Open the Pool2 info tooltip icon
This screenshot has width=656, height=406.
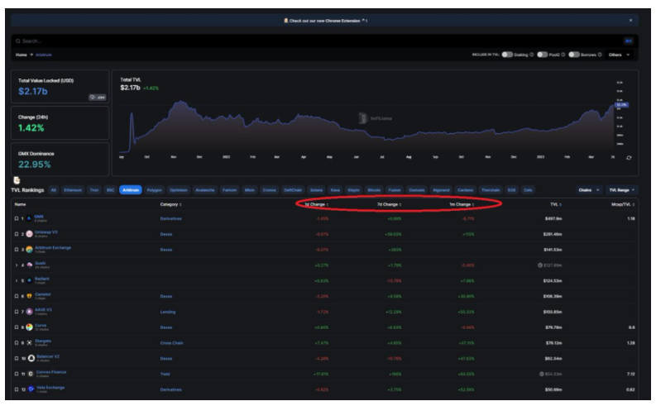point(563,55)
